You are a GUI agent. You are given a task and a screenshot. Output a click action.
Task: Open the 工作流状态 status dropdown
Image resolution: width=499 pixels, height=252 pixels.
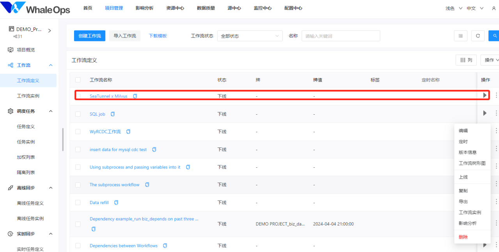pyautogui.click(x=250, y=36)
